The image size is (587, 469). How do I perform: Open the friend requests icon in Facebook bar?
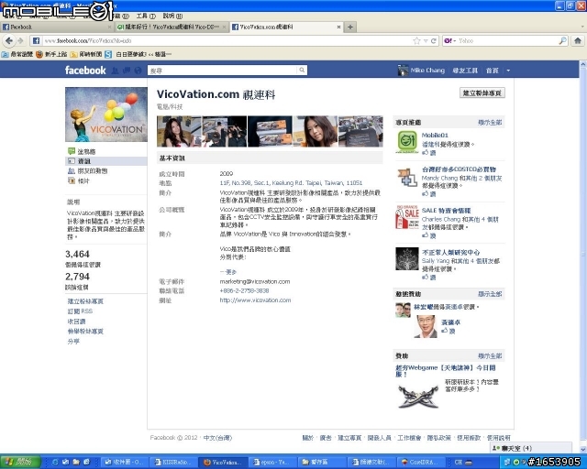coord(115,71)
